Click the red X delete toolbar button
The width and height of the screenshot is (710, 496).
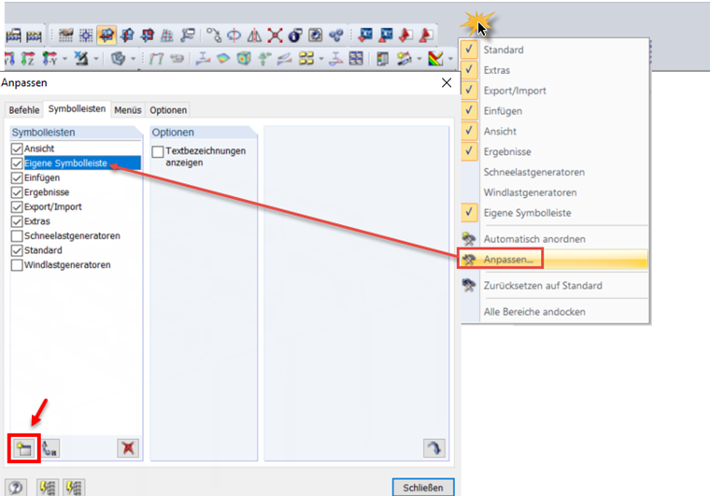(x=128, y=448)
